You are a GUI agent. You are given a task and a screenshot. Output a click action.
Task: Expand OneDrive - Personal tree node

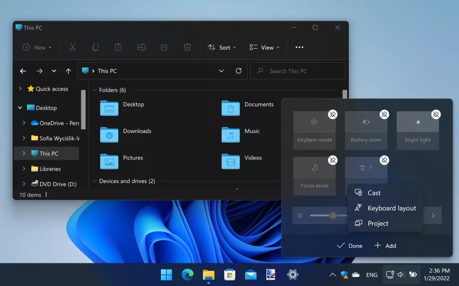click(x=24, y=123)
